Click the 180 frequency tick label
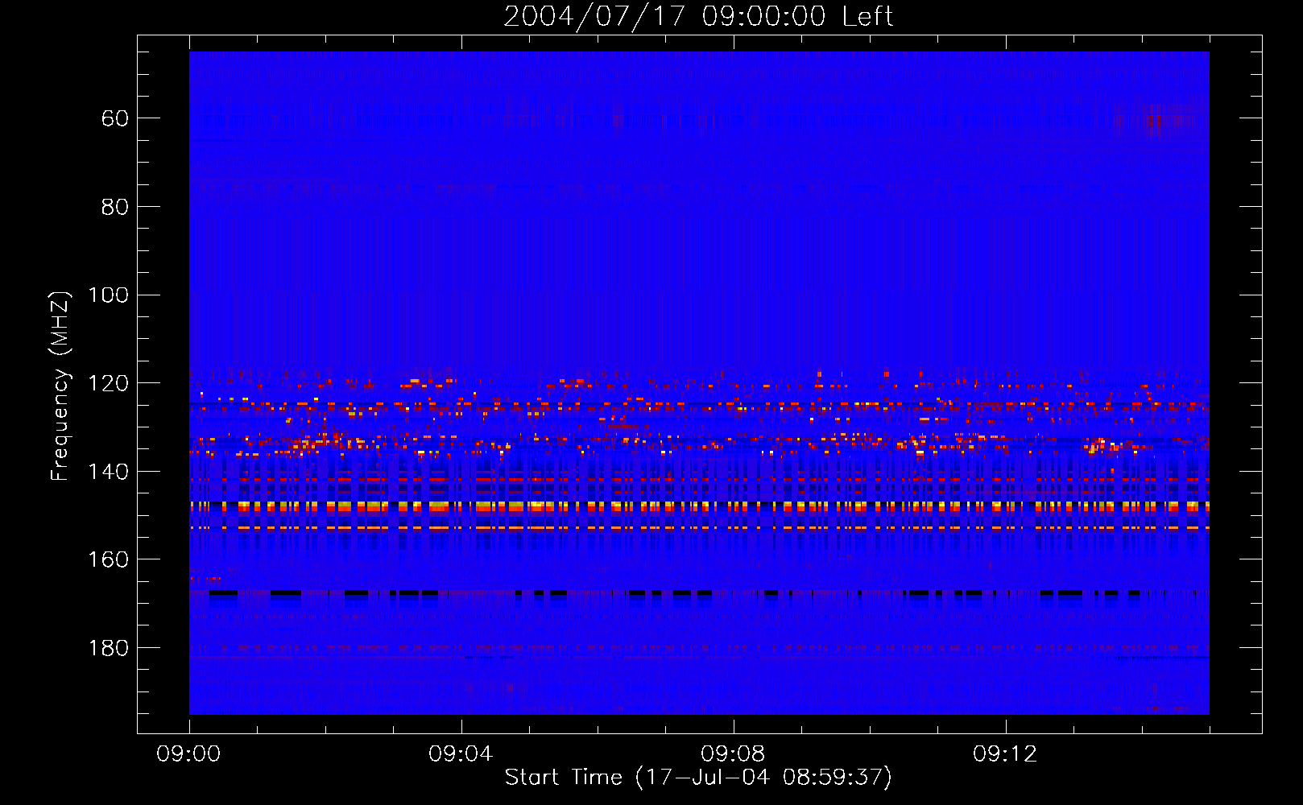The image size is (1303, 805). 108,648
